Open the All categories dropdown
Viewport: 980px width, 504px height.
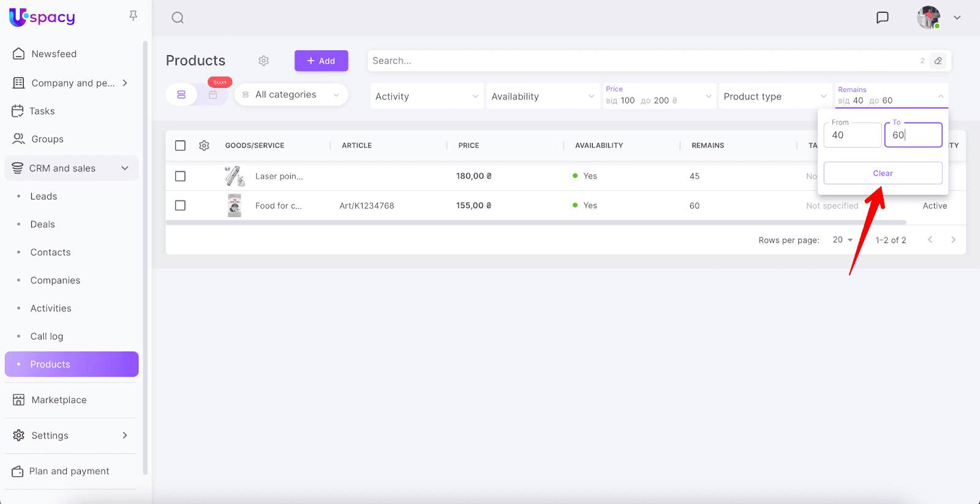point(292,95)
